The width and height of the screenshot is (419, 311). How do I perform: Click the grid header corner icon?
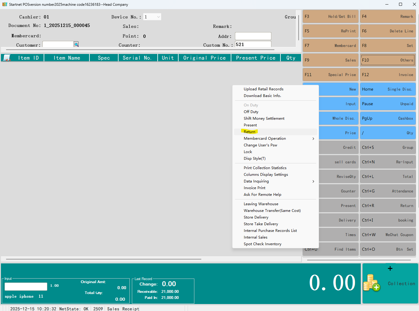pyautogui.click(x=7, y=58)
